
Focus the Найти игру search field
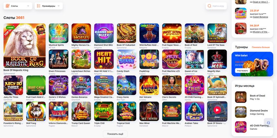pyautogui.click(x=216, y=6)
